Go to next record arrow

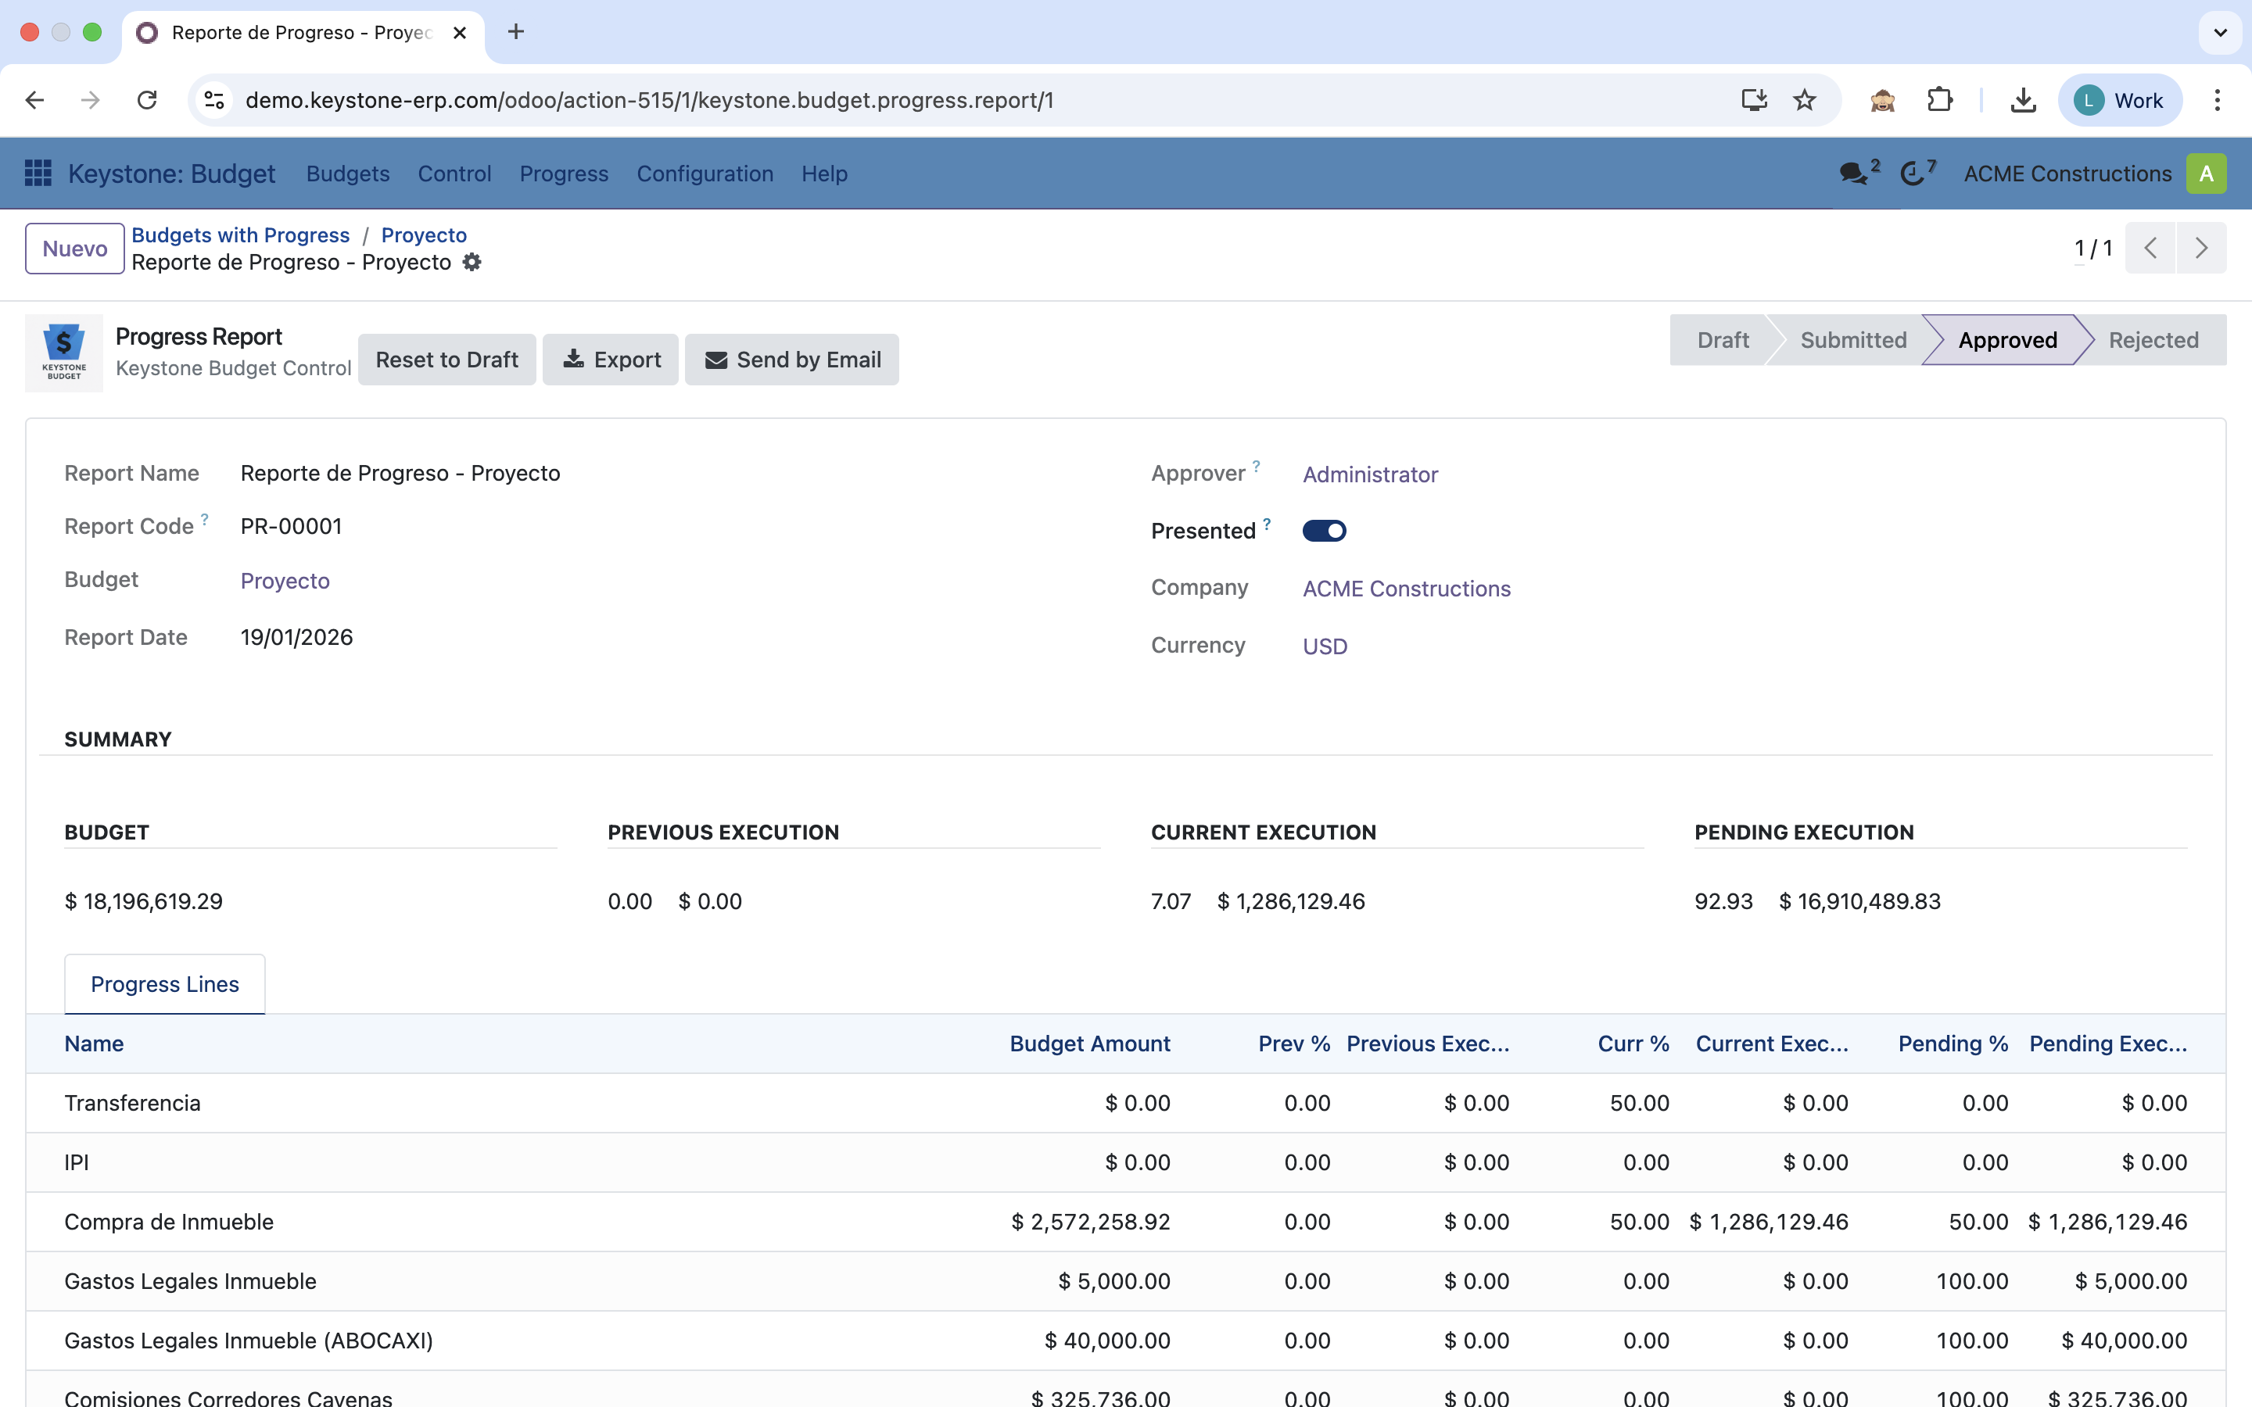[x=2201, y=248]
